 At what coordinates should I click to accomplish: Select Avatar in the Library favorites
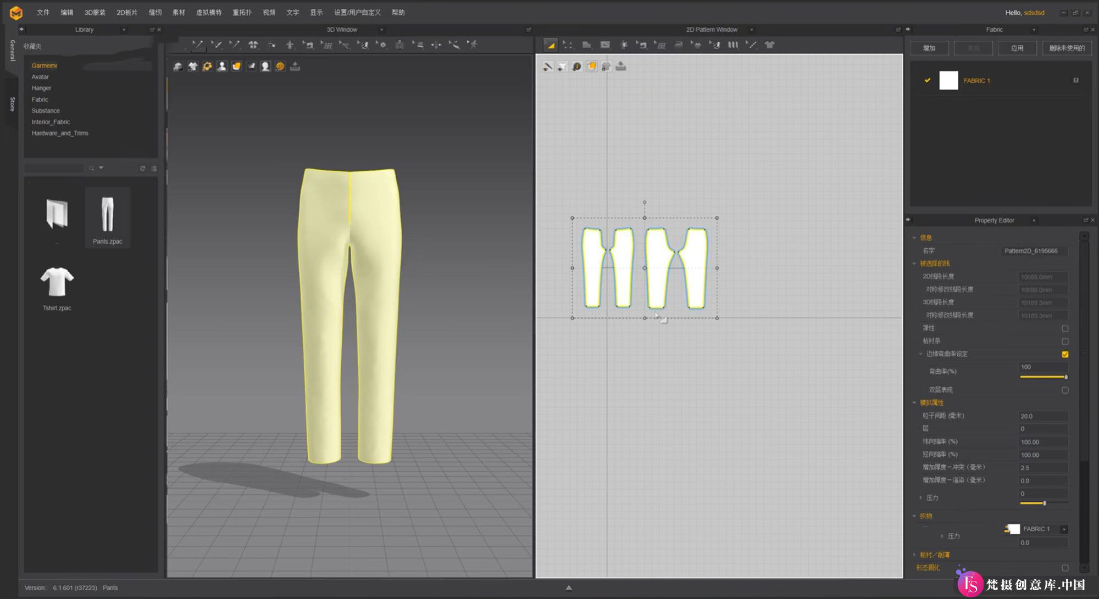point(40,77)
